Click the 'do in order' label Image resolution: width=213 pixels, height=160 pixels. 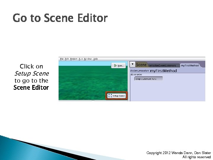pos(136,75)
